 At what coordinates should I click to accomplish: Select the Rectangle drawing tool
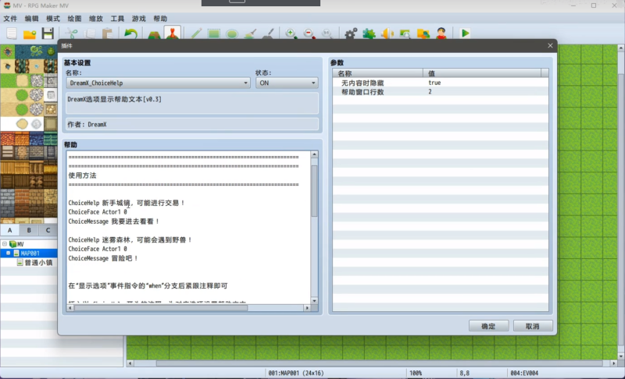pyautogui.click(x=213, y=34)
